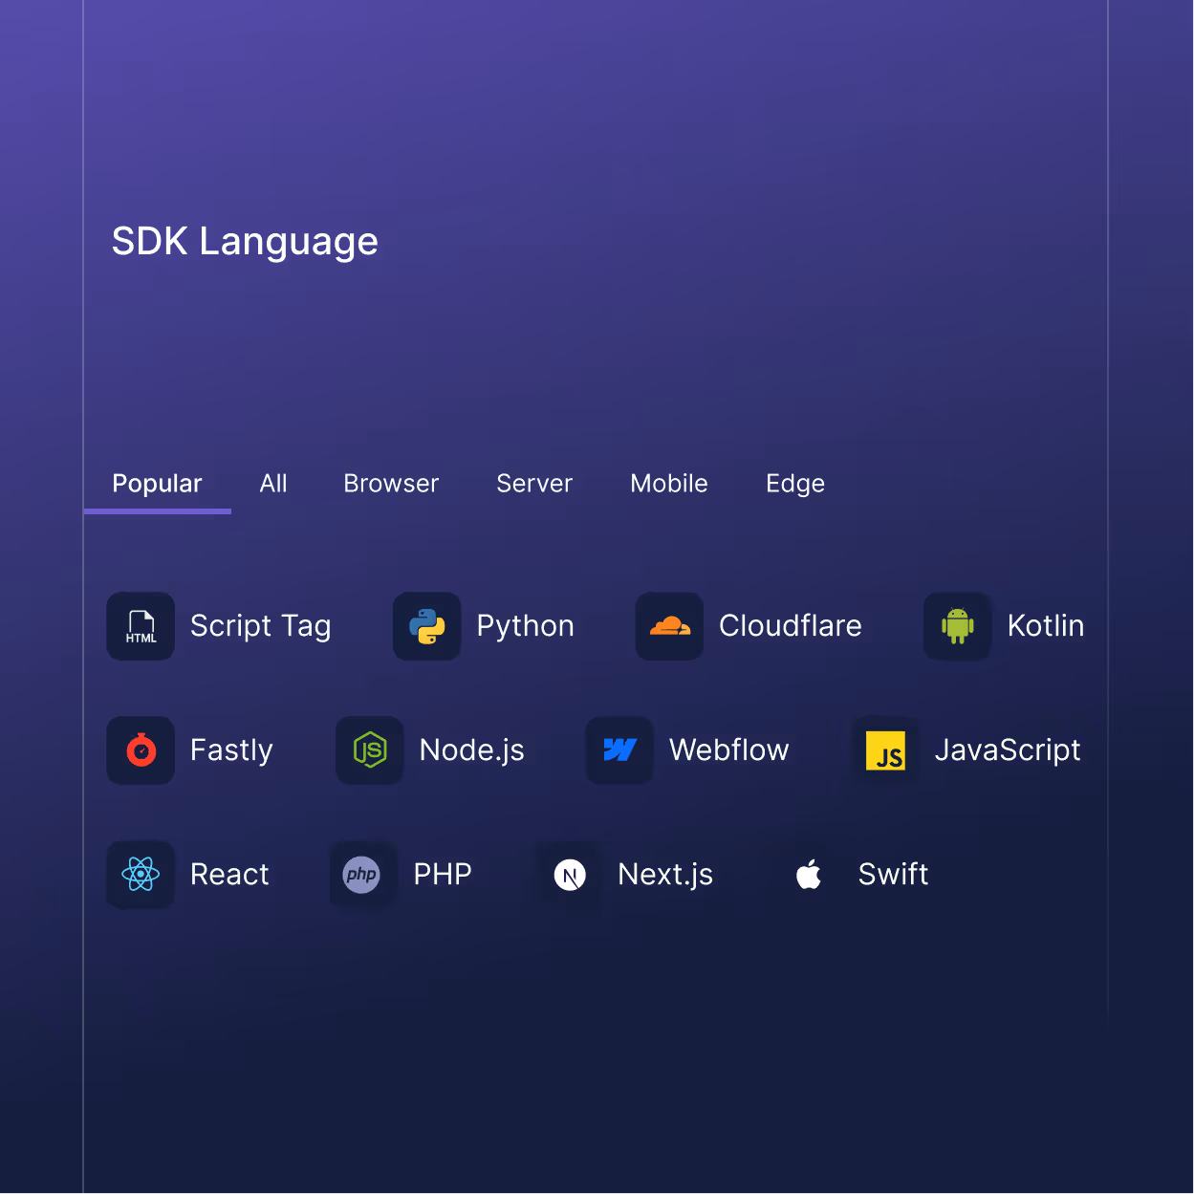Click the yellow JavaScript icon
The image size is (1194, 1194).
click(886, 750)
